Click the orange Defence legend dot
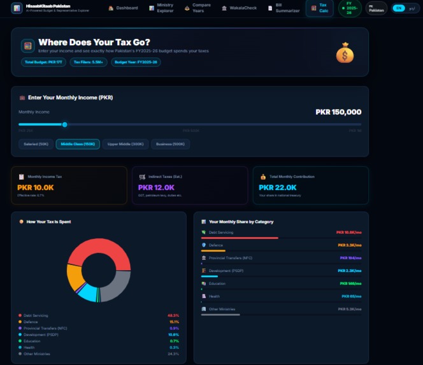This screenshot has width=423, height=365. 20,322
